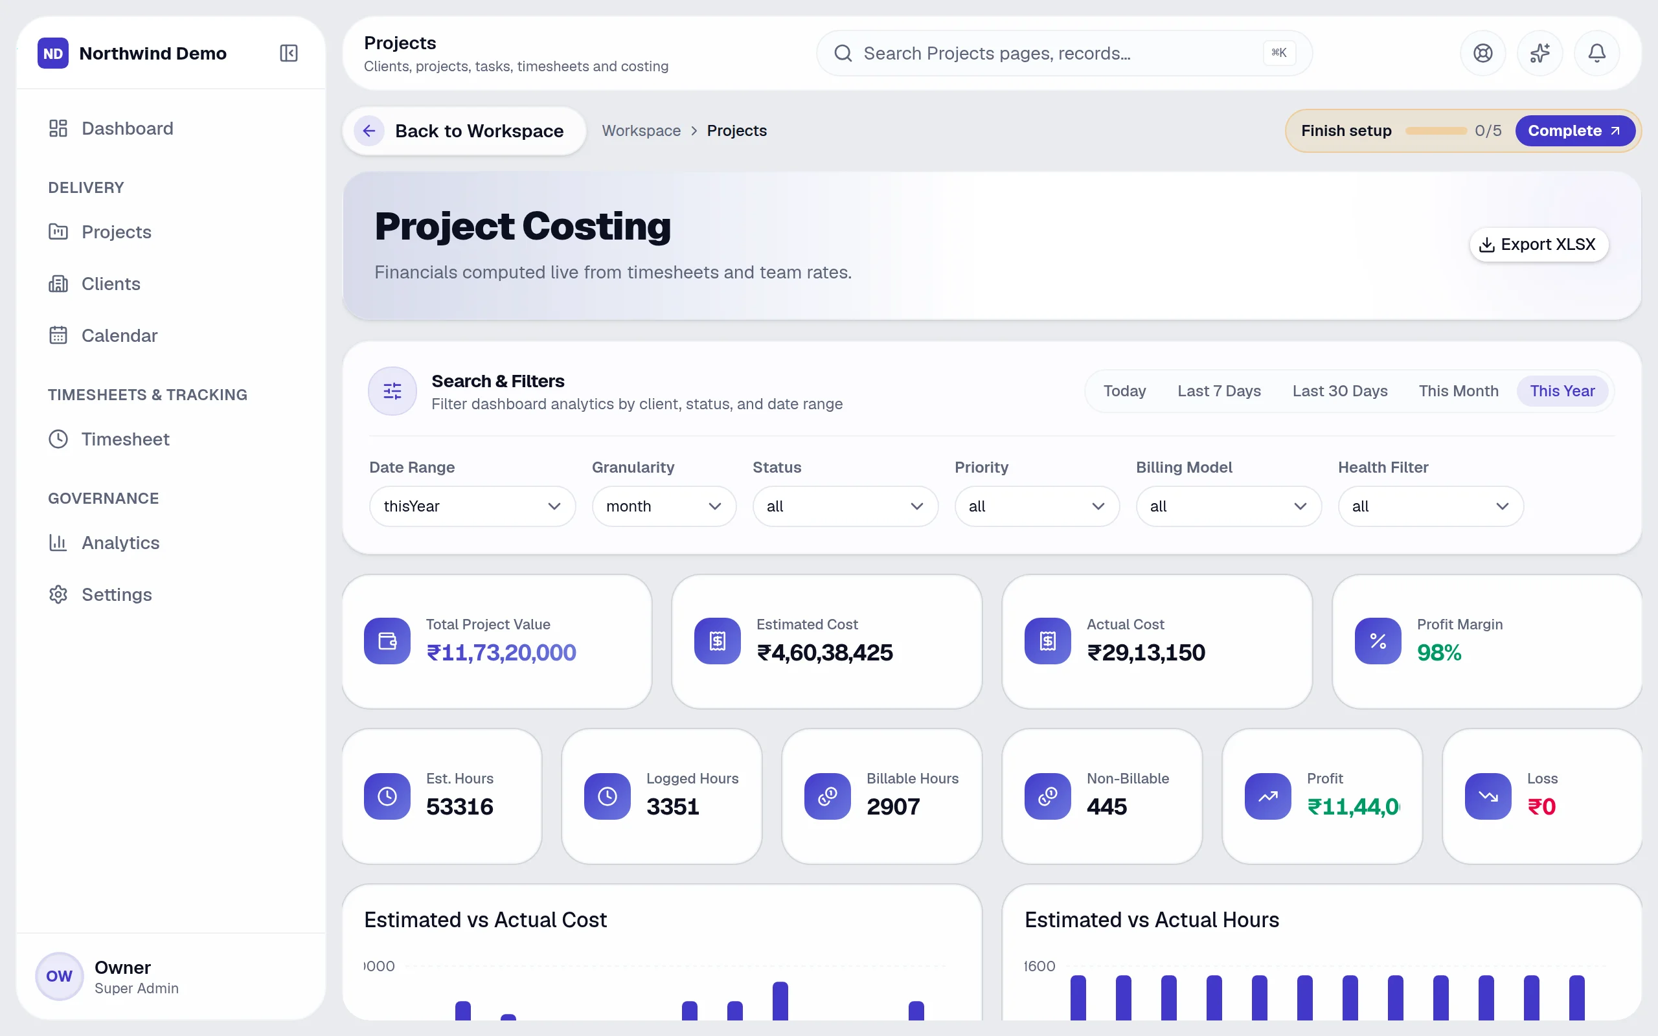Click Complete setup button
Image resolution: width=1658 pixels, height=1036 pixels.
(1574, 130)
